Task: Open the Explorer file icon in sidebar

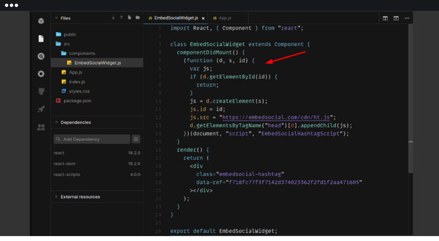Action: pyautogui.click(x=41, y=38)
